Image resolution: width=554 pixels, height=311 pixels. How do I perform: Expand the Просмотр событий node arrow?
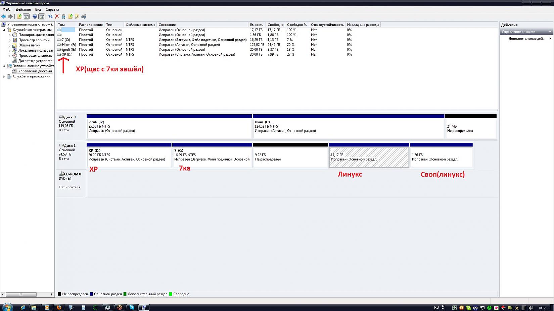10,40
